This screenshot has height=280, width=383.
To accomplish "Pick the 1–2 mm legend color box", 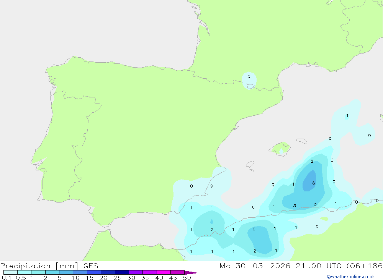I will pyautogui.click(x=38, y=272).
